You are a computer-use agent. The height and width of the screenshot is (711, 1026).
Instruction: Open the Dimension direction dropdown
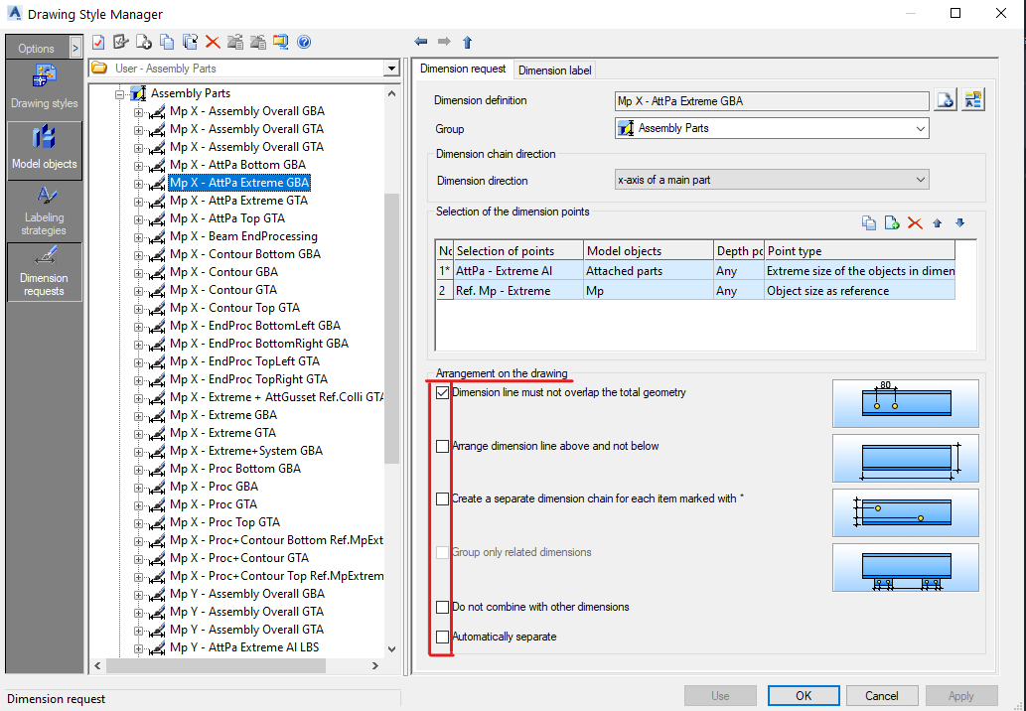point(920,179)
